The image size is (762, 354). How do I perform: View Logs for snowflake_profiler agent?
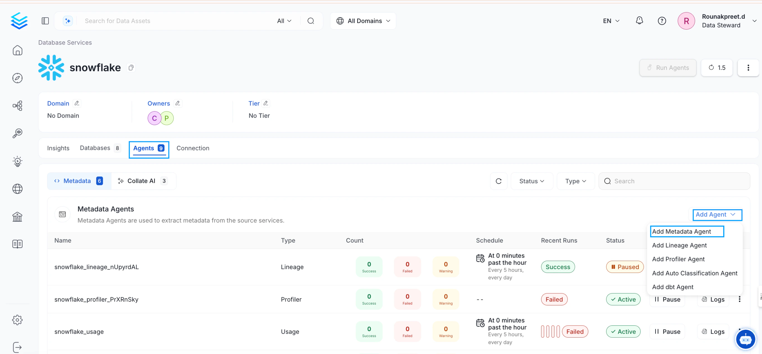tap(713, 299)
